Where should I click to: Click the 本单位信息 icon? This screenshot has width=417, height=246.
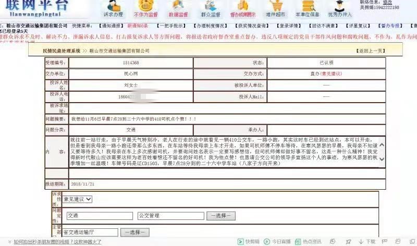307,9
